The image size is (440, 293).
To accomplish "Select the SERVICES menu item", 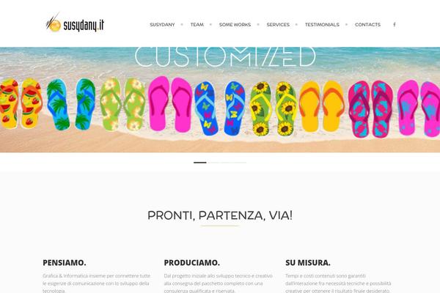I will coord(278,25).
